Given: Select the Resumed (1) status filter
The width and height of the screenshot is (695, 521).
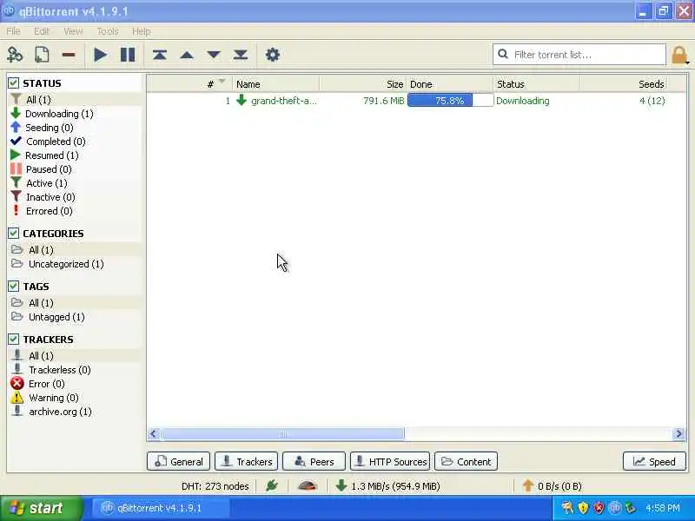Looking at the screenshot, I should (51, 155).
